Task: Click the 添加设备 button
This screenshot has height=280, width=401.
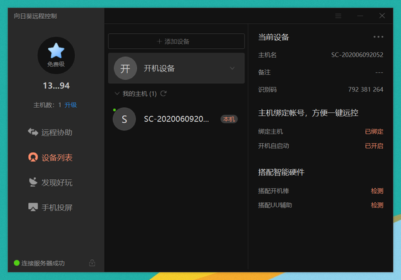Action: (177, 41)
